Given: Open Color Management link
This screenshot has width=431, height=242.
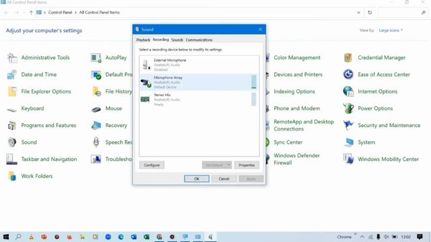Looking at the screenshot, I should [x=297, y=58].
